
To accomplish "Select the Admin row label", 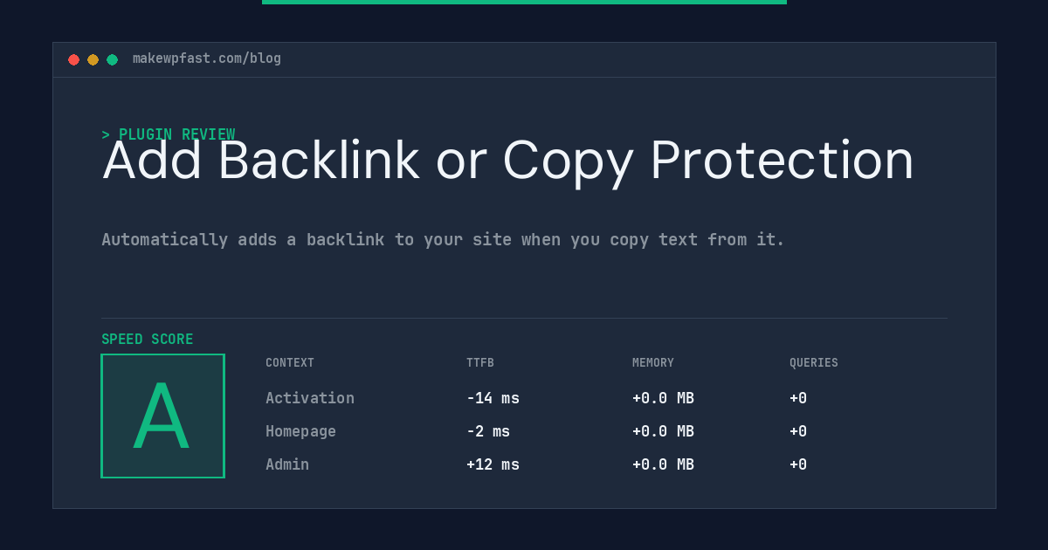I will click(x=287, y=464).
